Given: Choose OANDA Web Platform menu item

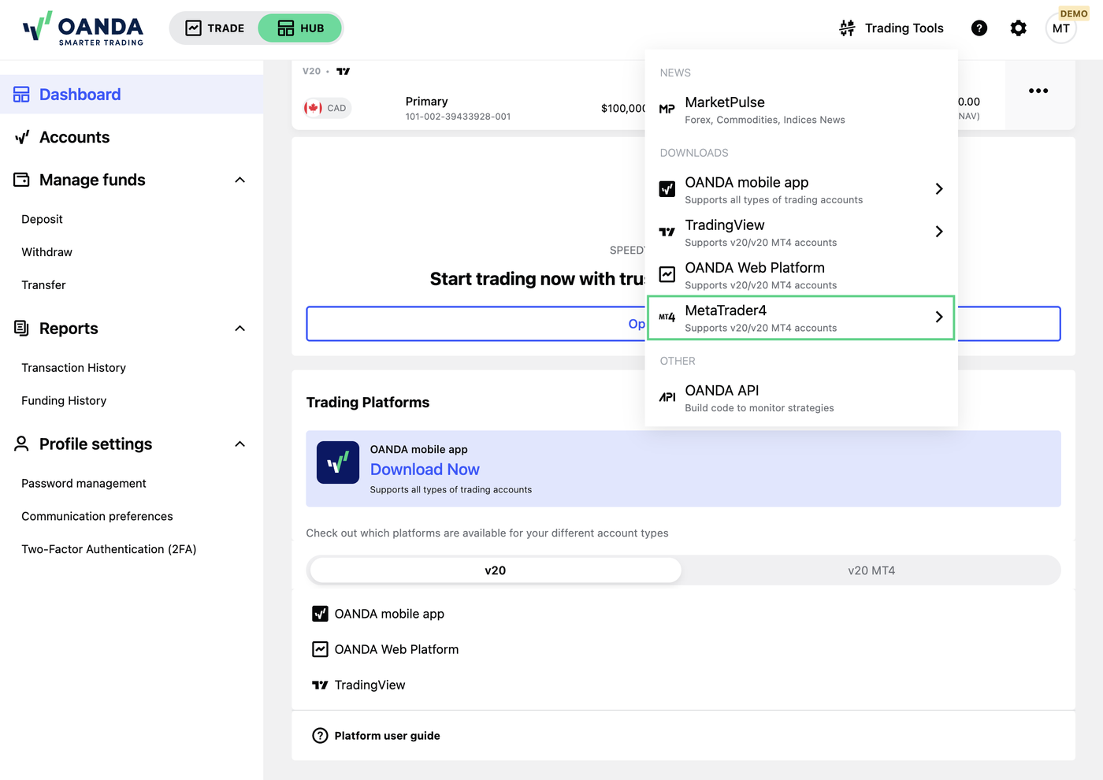Looking at the screenshot, I should click(x=801, y=275).
